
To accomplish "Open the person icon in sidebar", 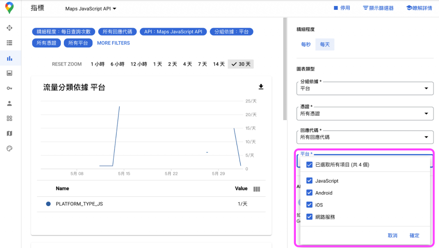I will 9,103.
